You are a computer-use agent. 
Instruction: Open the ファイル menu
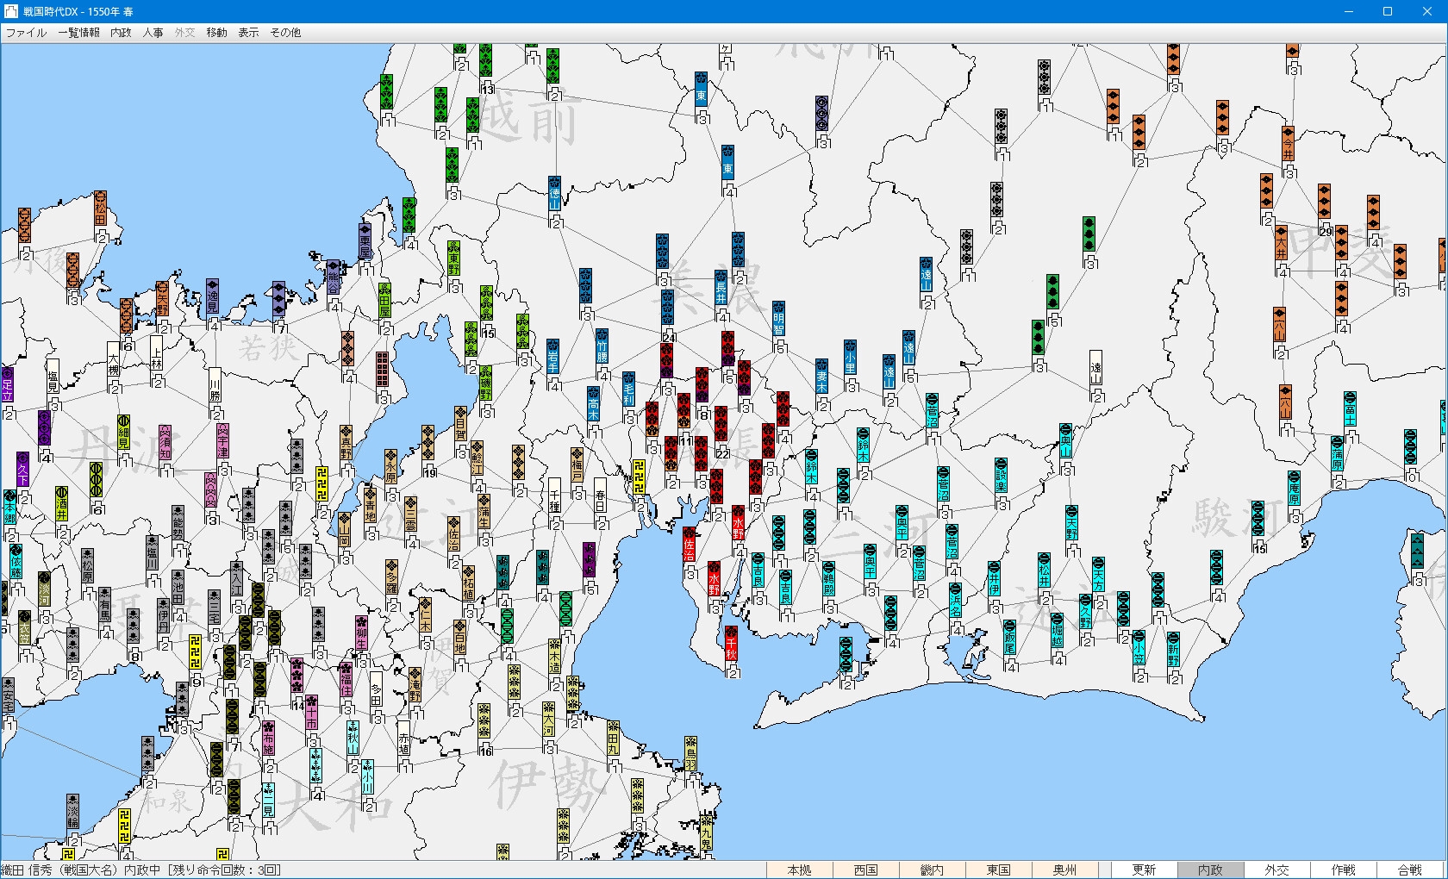26,33
